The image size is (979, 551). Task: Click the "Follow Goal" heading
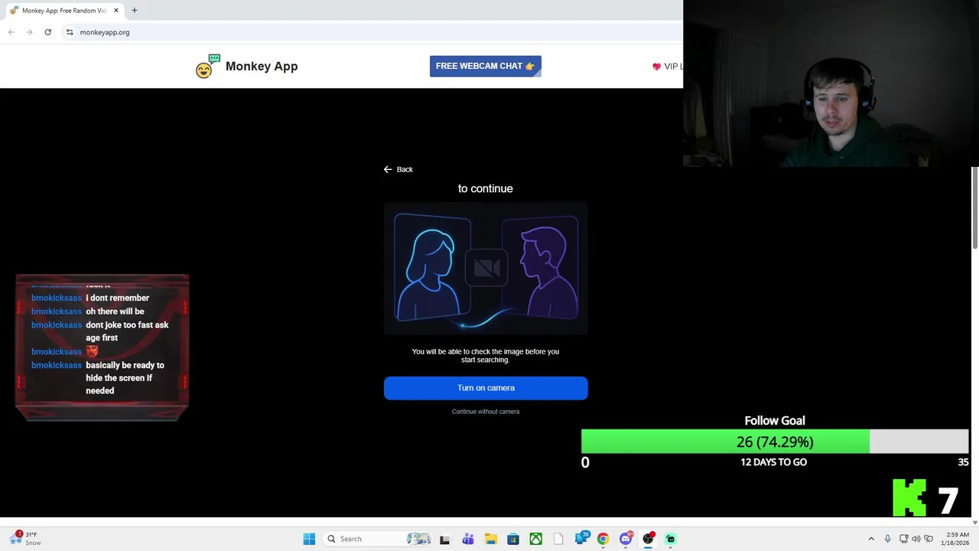pyautogui.click(x=775, y=420)
